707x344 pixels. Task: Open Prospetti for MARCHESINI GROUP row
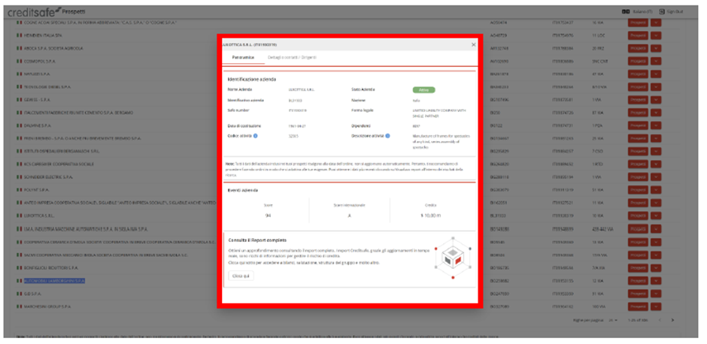[638, 306]
